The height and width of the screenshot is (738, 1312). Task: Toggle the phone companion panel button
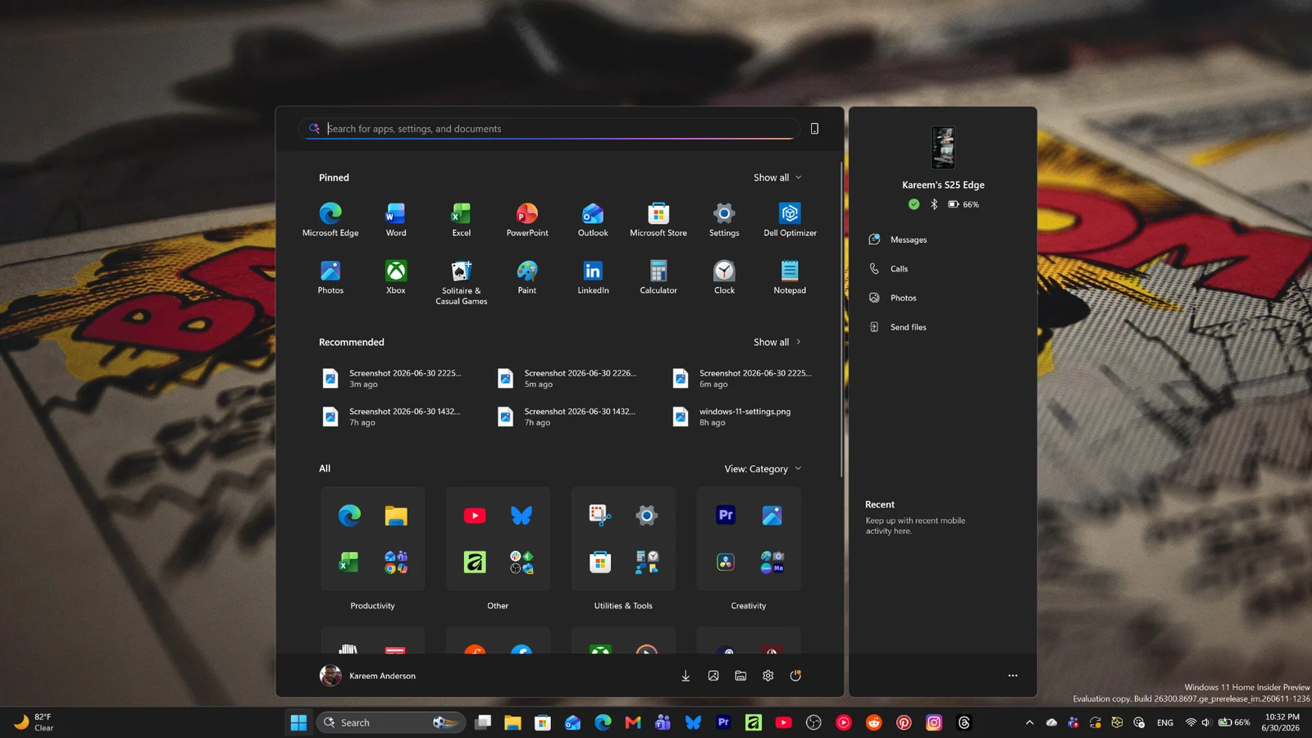[x=814, y=129]
